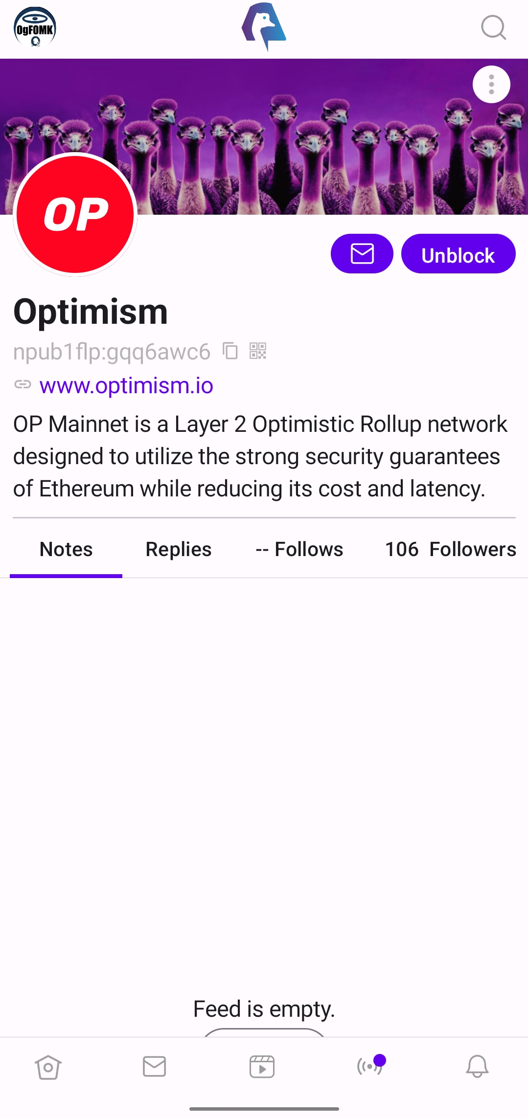This screenshot has width=528, height=1119.
Task: Switch to the Notes tab
Action: 66,549
